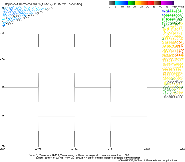
Task: Click the 'NOAA/NESDIS/Office of Research and Applications' credit
Action: coord(147,161)
